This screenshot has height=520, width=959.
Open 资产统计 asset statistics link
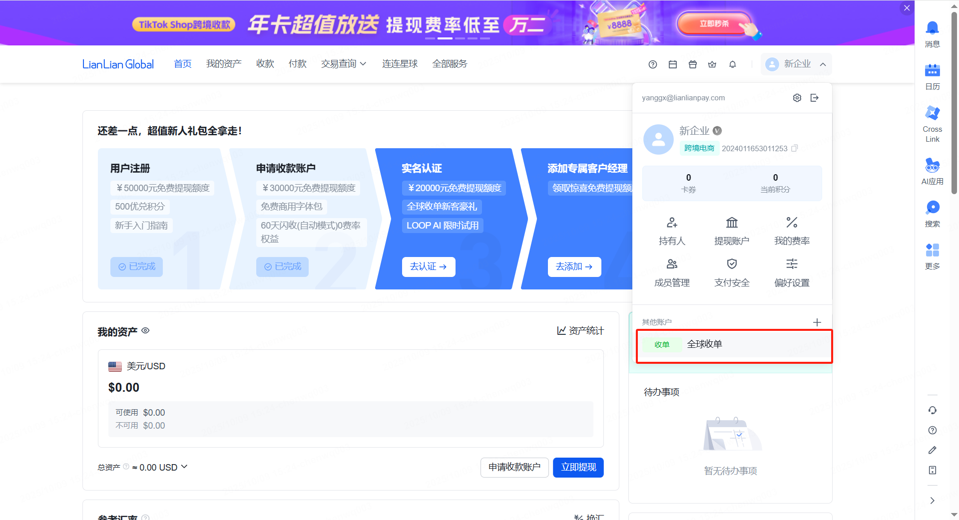580,330
